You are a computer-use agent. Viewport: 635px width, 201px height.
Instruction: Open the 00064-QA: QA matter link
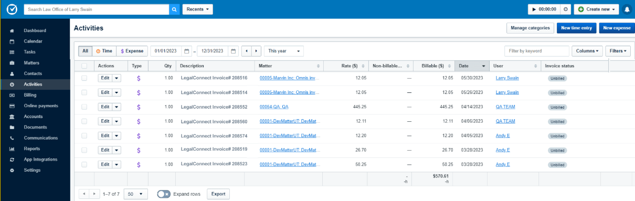coord(274,107)
